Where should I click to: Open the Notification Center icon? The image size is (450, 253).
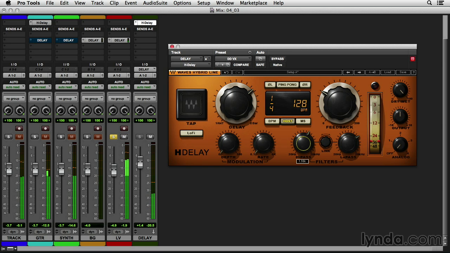pyautogui.click(x=440, y=3)
